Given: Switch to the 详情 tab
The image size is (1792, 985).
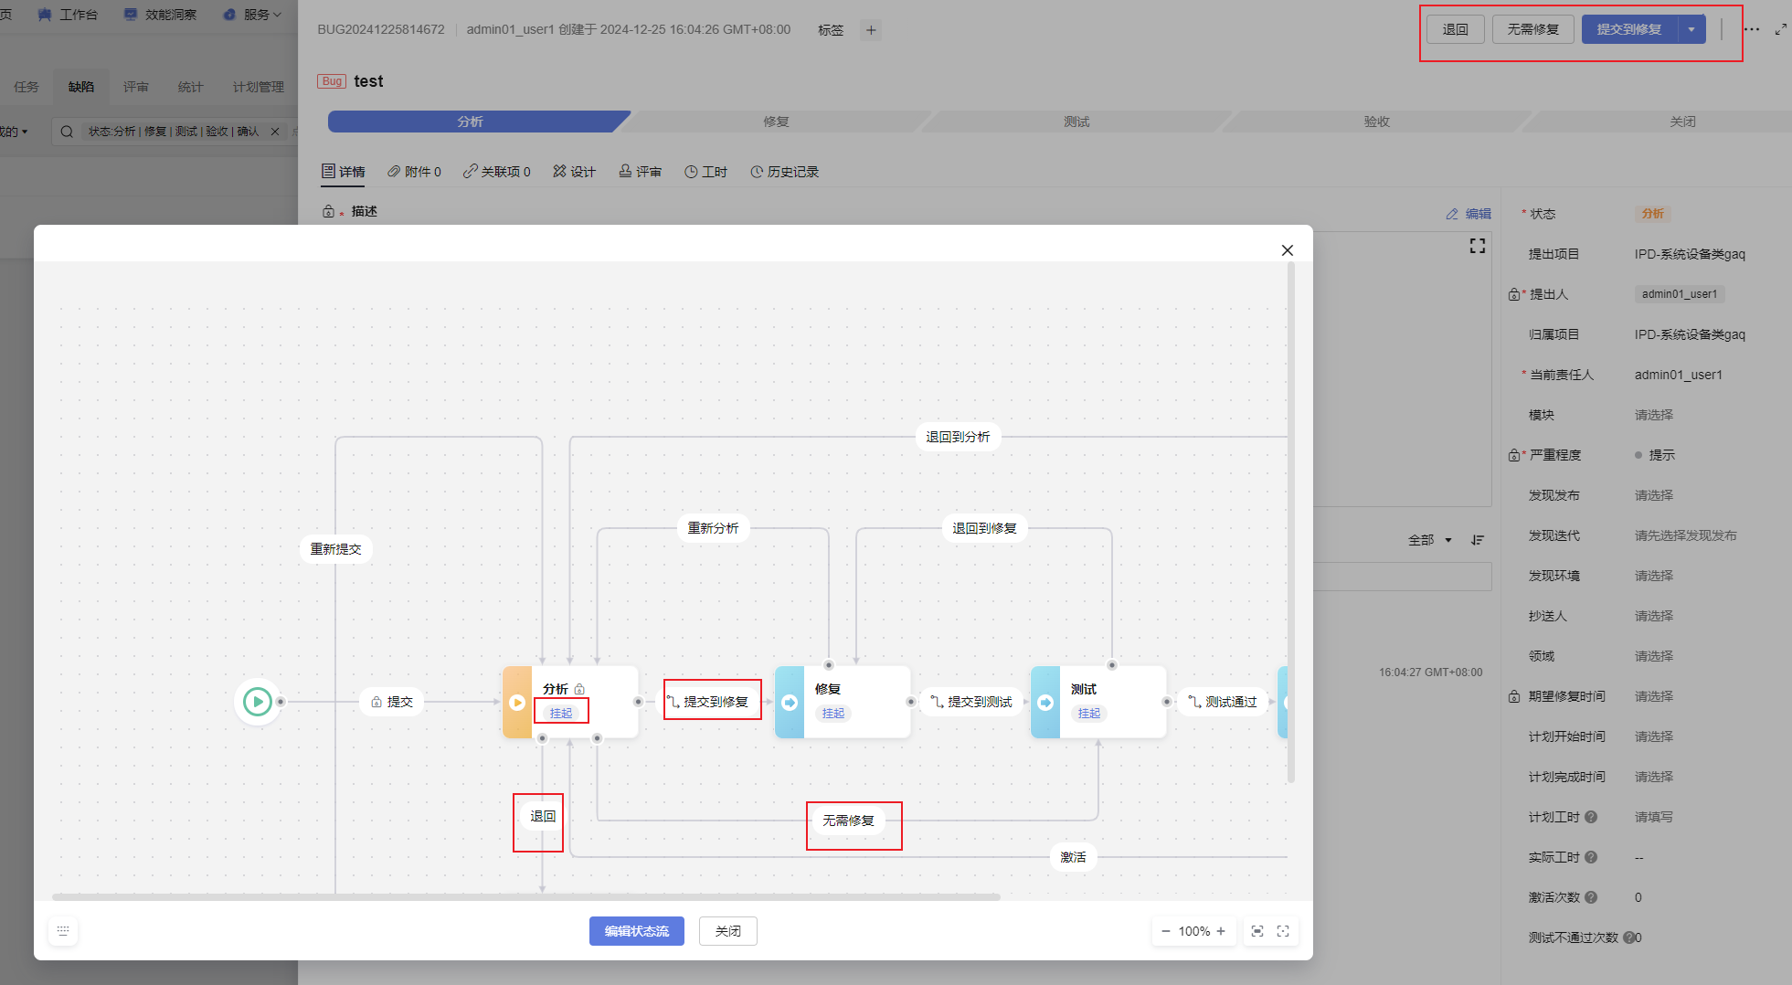Looking at the screenshot, I should (x=343, y=172).
